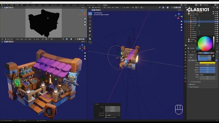Open the File menu
Image resolution: width=219 pixels, height=123 pixels.
4,5
